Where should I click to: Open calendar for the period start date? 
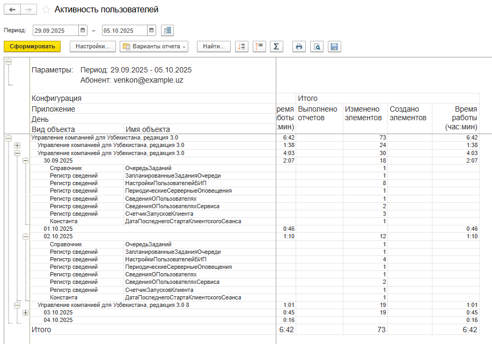point(83,30)
